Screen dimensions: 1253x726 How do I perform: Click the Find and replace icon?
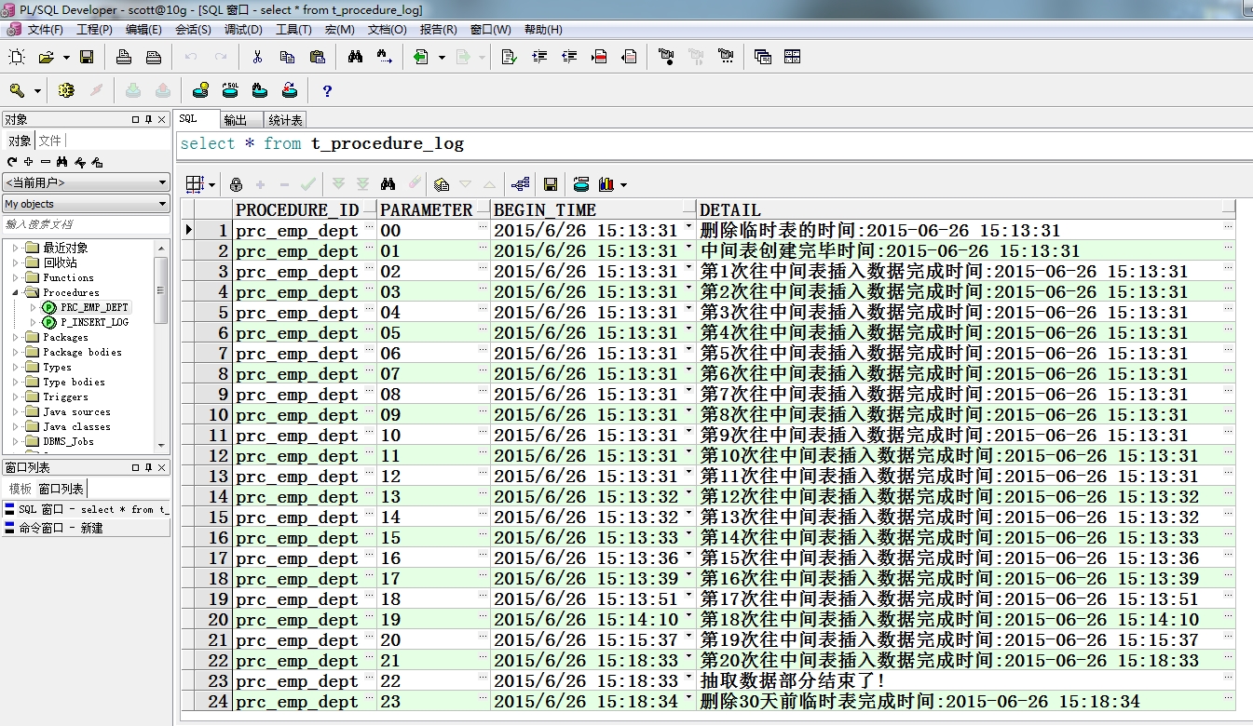(x=385, y=58)
